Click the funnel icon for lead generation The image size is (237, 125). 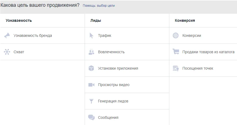click(91, 101)
